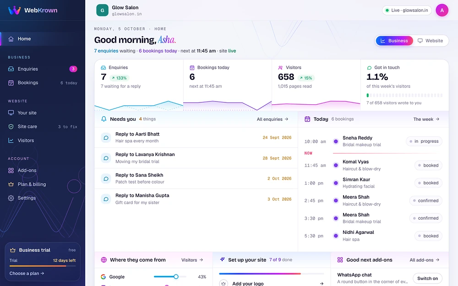Click the Glow Salon green G avatar

pyautogui.click(x=102, y=10)
